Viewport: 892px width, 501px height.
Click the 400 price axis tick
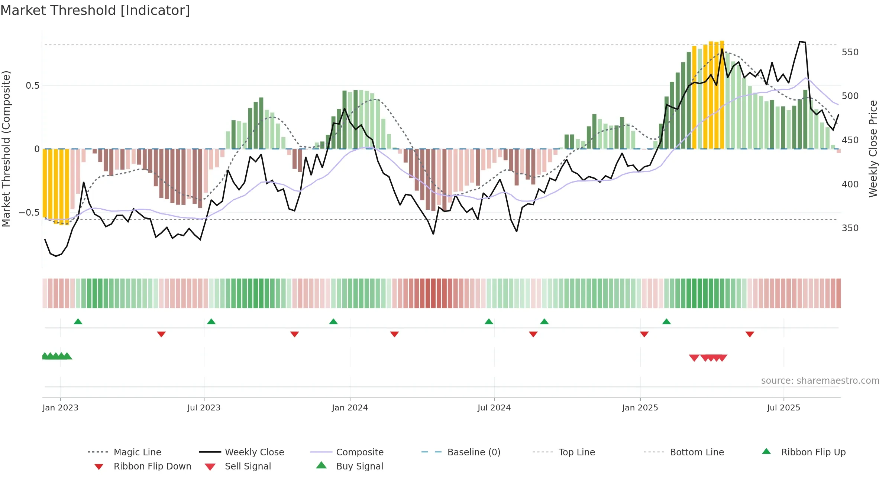click(x=850, y=184)
